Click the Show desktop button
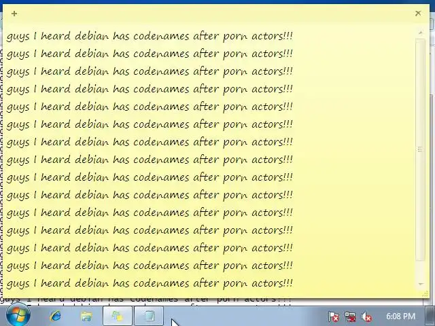This screenshot has height=326, width=435. pyautogui.click(x=431, y=316)
